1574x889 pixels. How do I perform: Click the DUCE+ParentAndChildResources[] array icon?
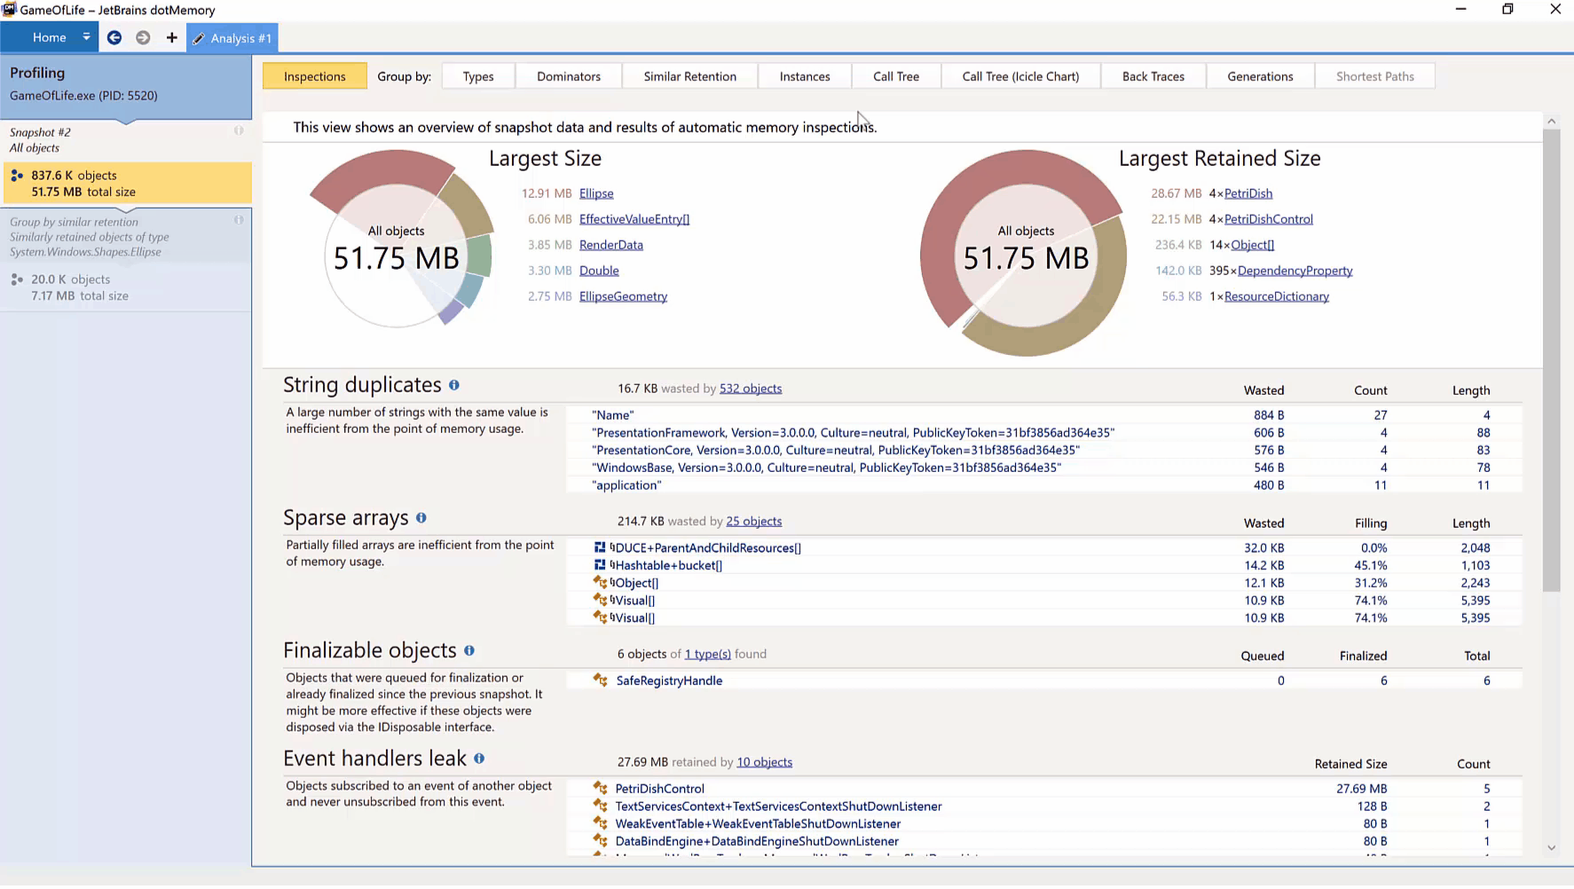point(600,548)
